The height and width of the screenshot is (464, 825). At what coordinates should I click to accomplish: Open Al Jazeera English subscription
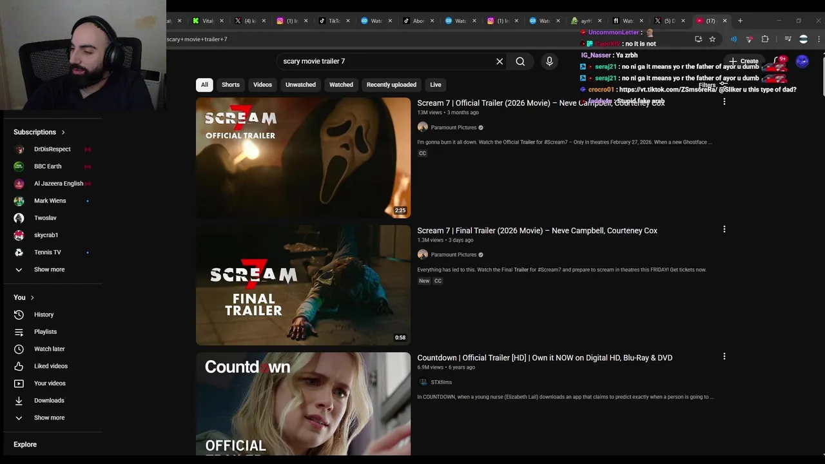(58, 184)
